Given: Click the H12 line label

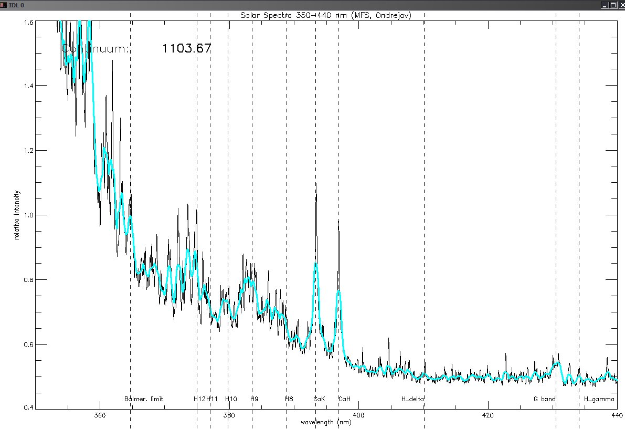Looking at the screenshot, I should (x=200, y=399).
